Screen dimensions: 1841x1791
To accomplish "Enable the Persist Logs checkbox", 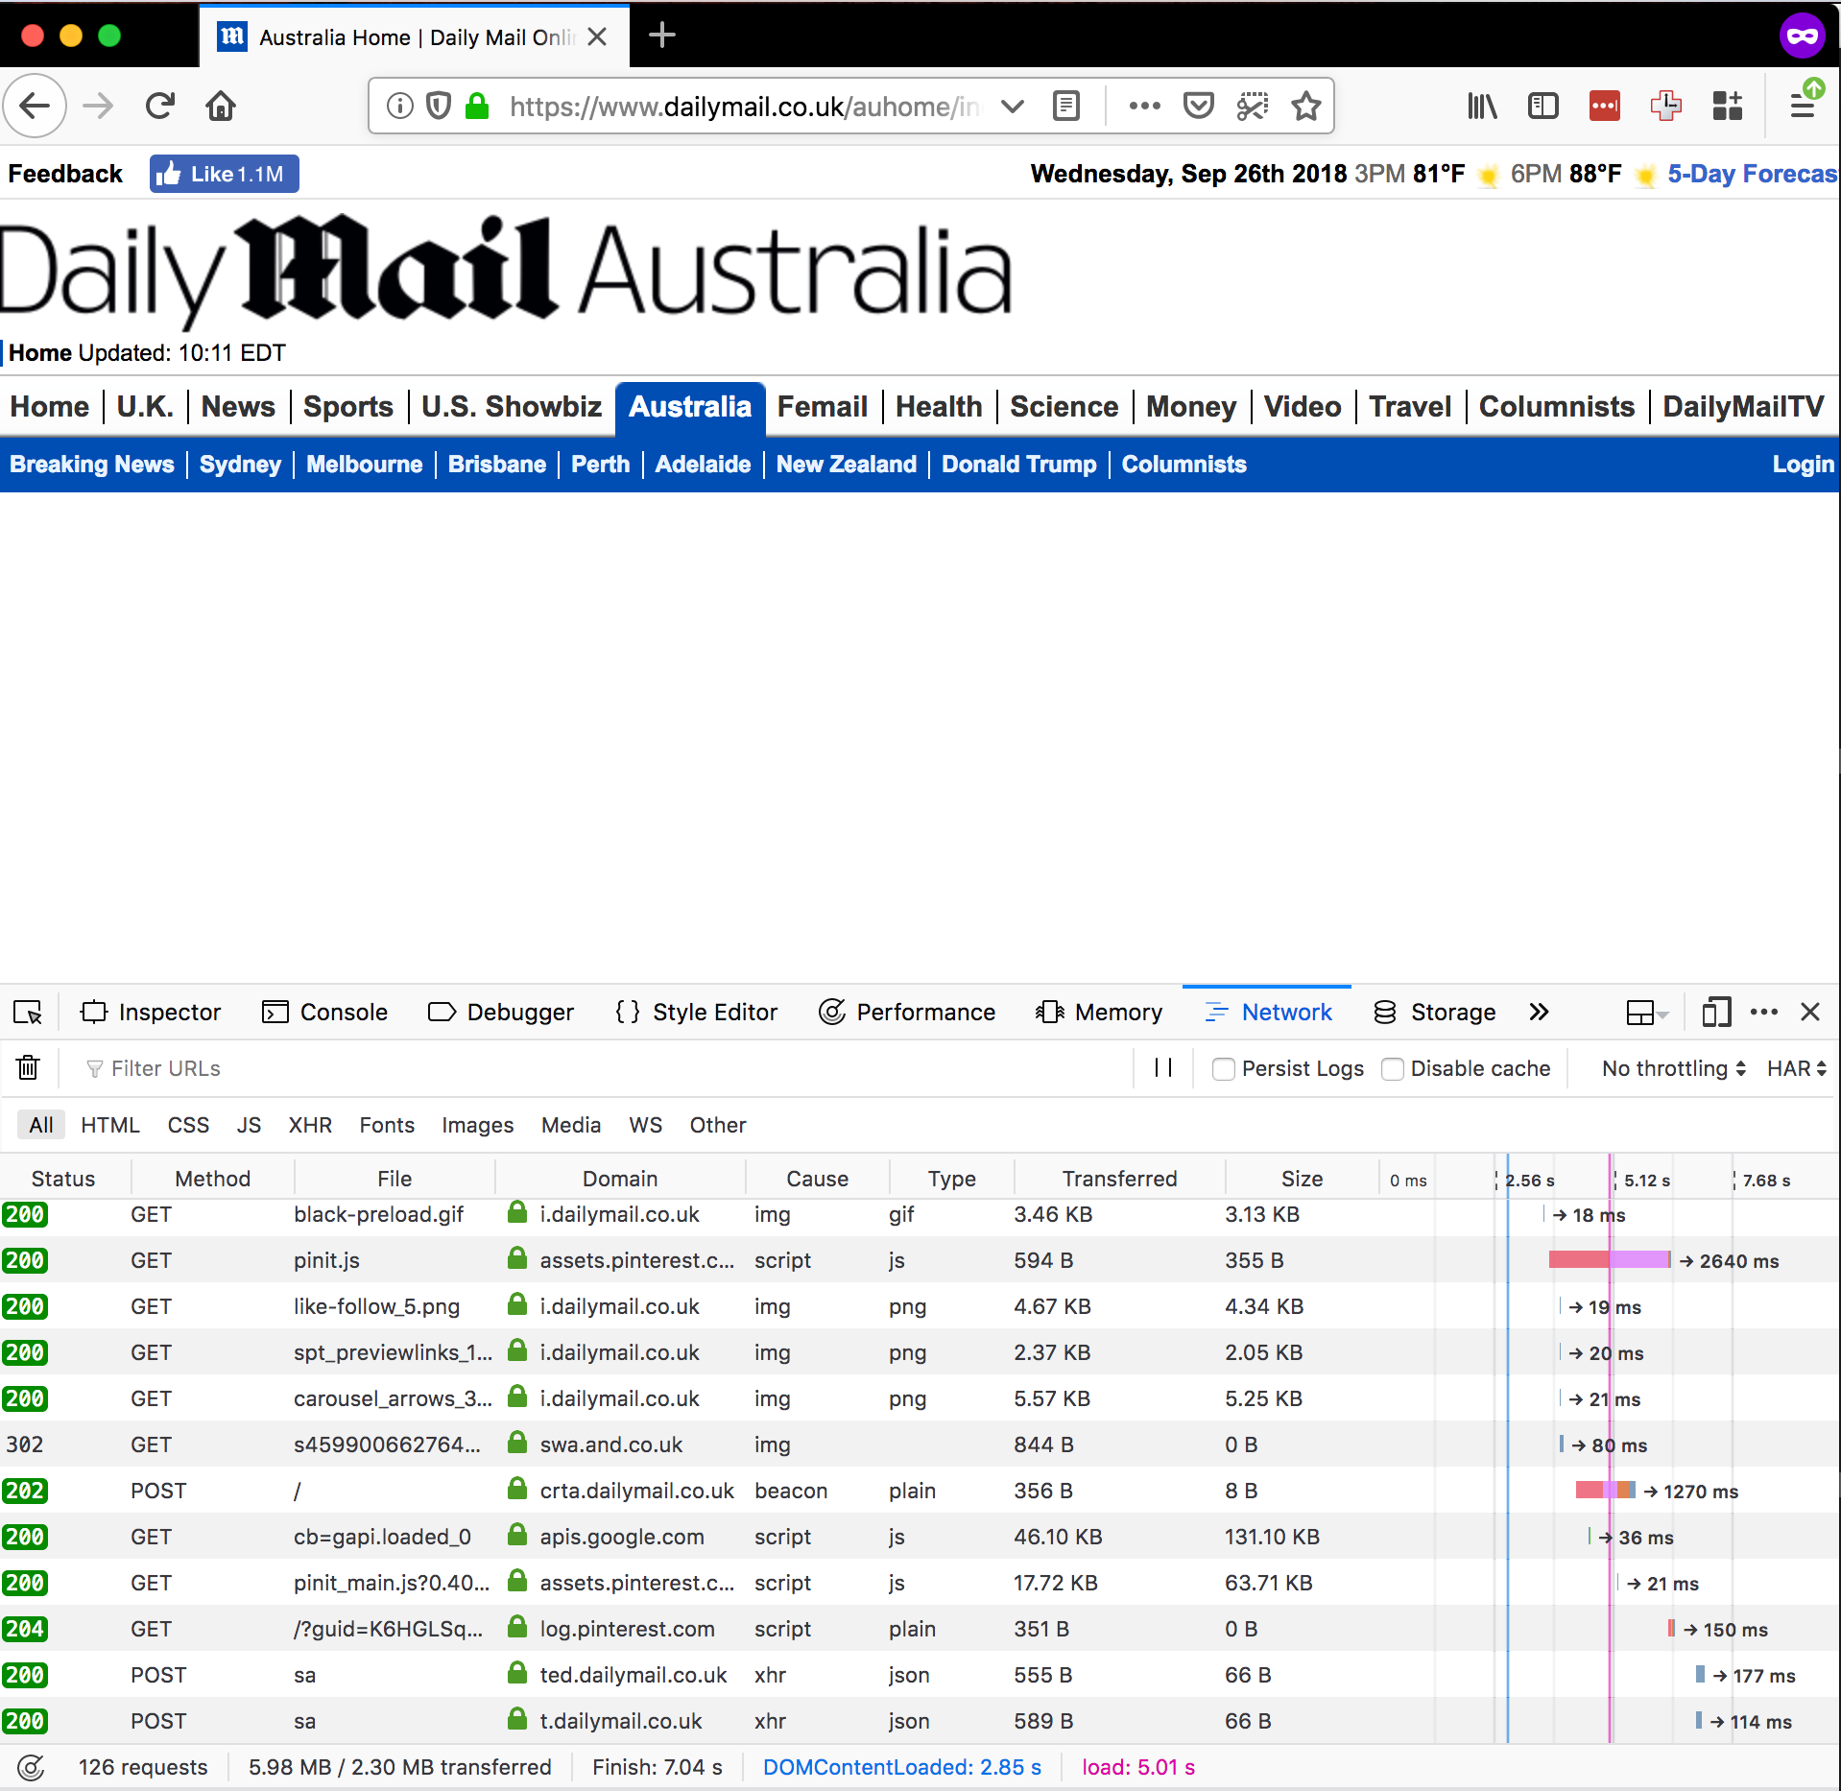I will click(1223, 1069).
